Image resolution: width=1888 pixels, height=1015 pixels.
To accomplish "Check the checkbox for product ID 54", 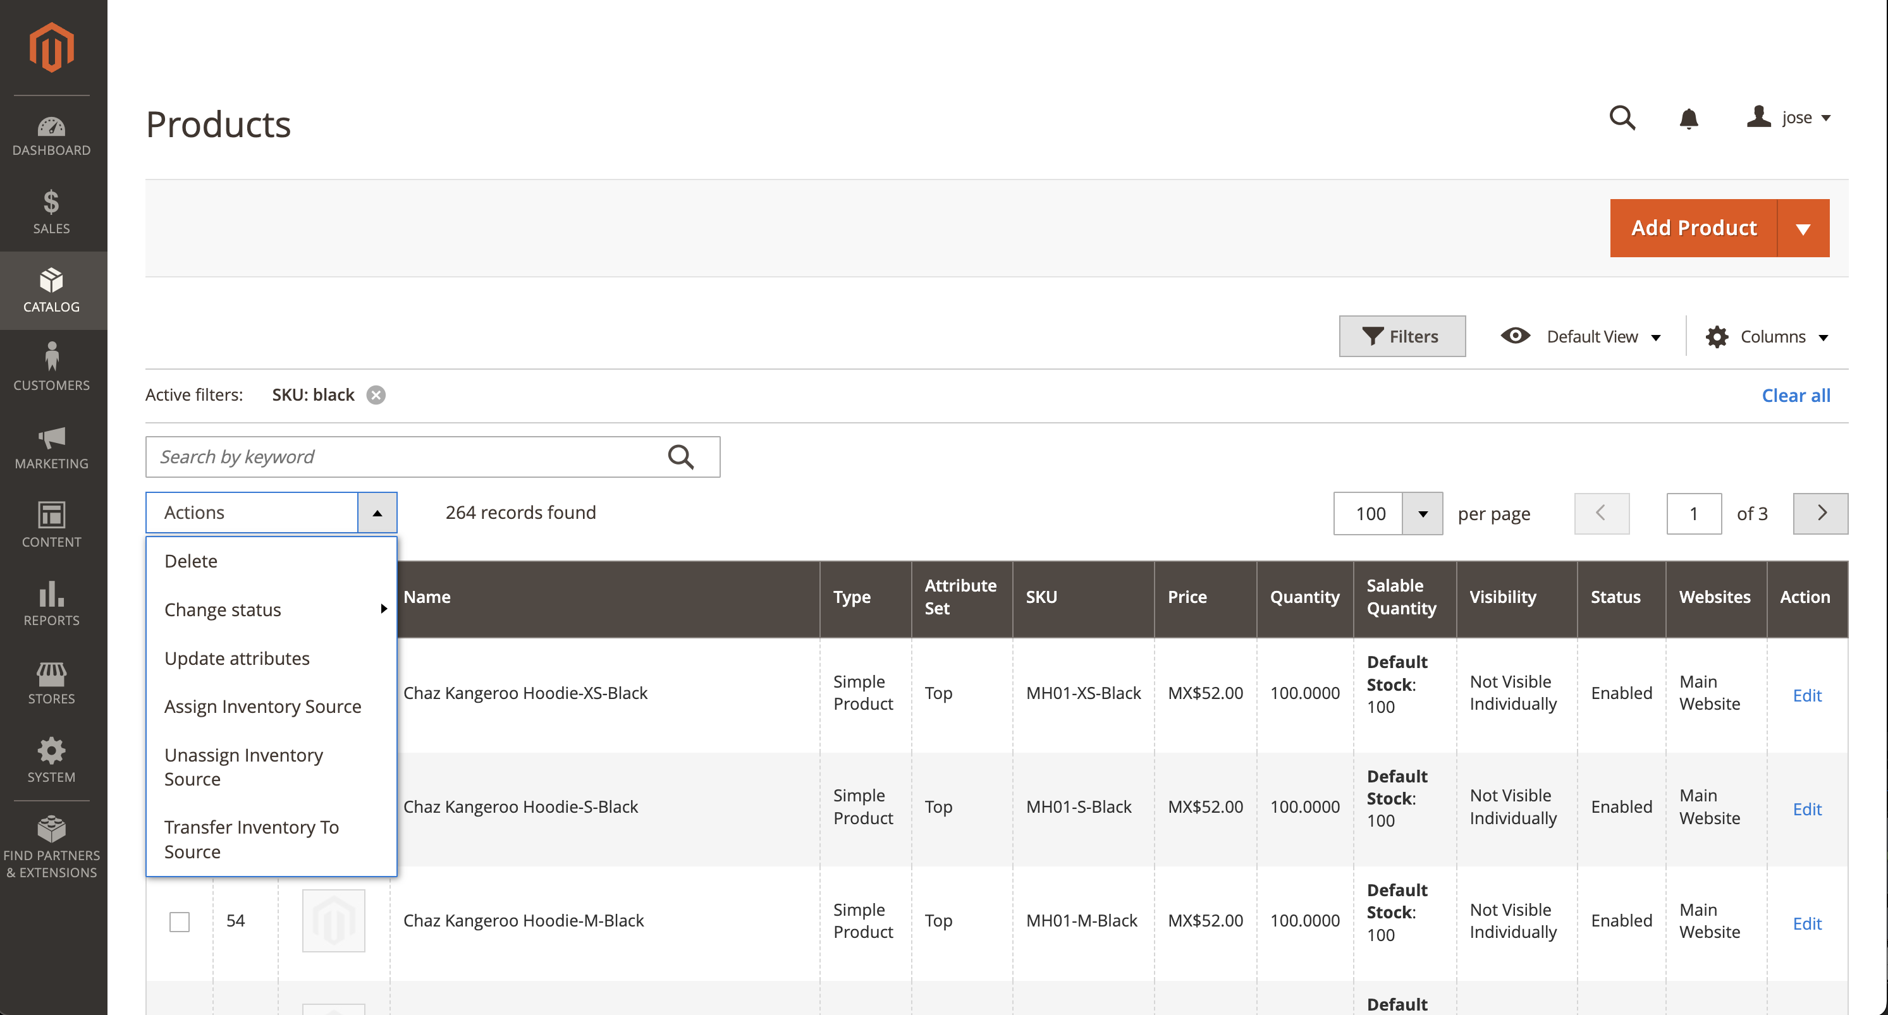I will tap(180, 921).
